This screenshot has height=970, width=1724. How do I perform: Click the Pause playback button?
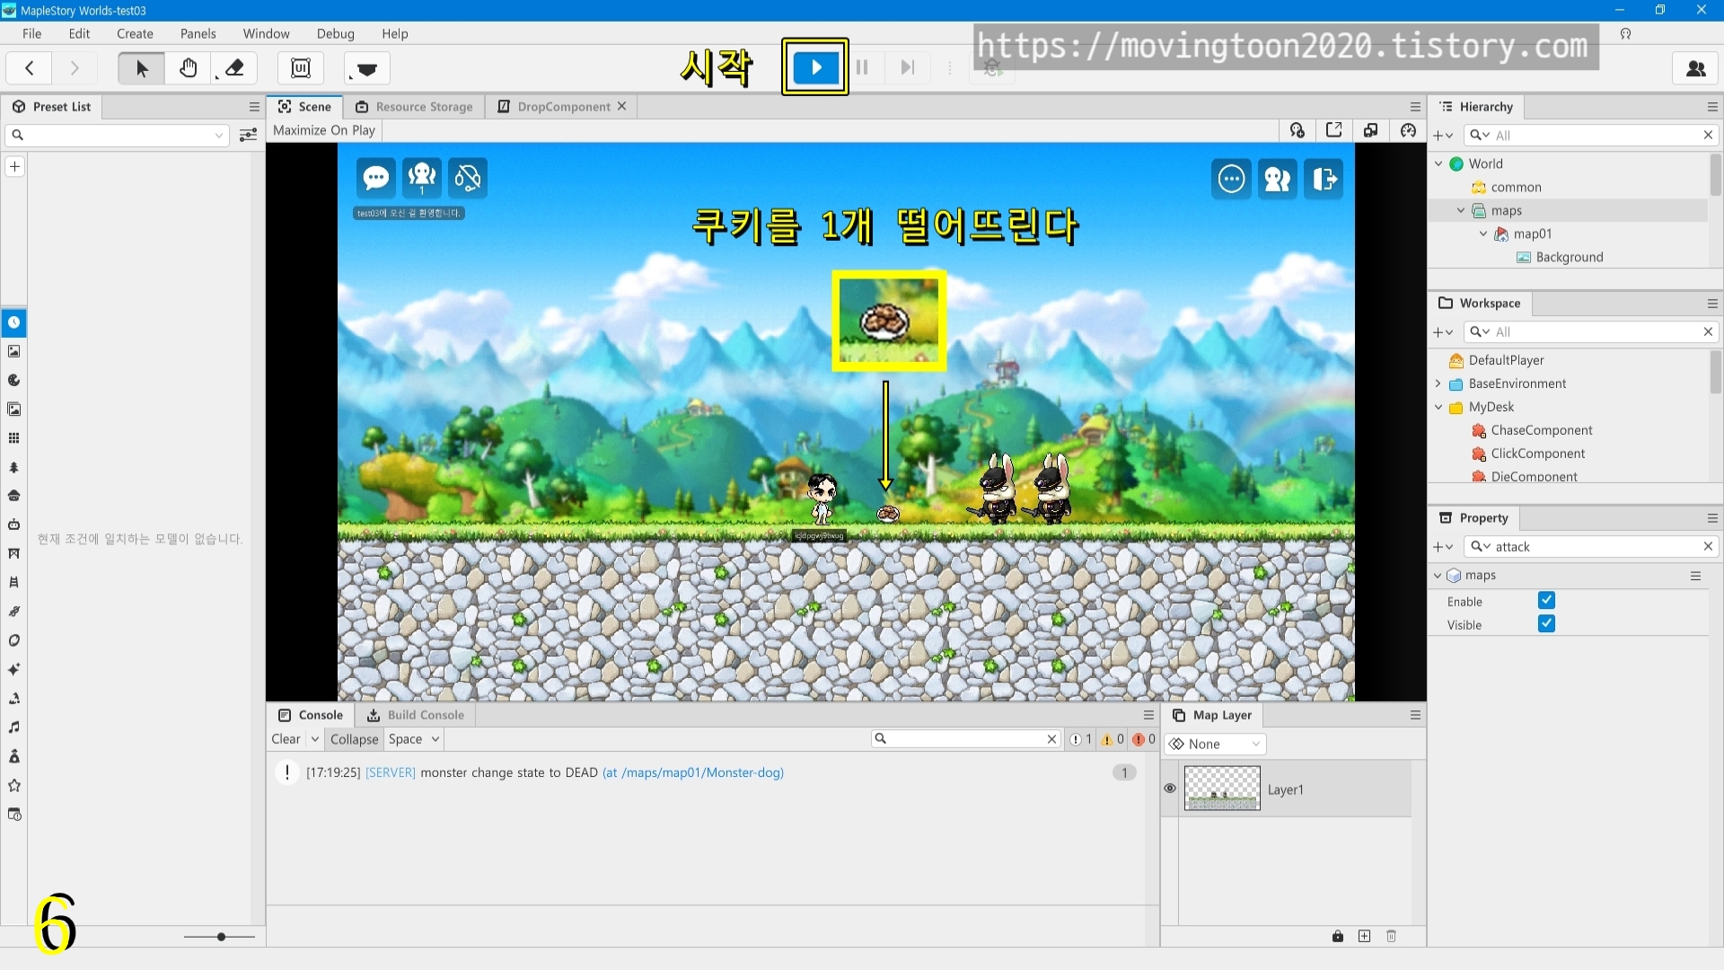pyautogui.click(x=862, y=67)
